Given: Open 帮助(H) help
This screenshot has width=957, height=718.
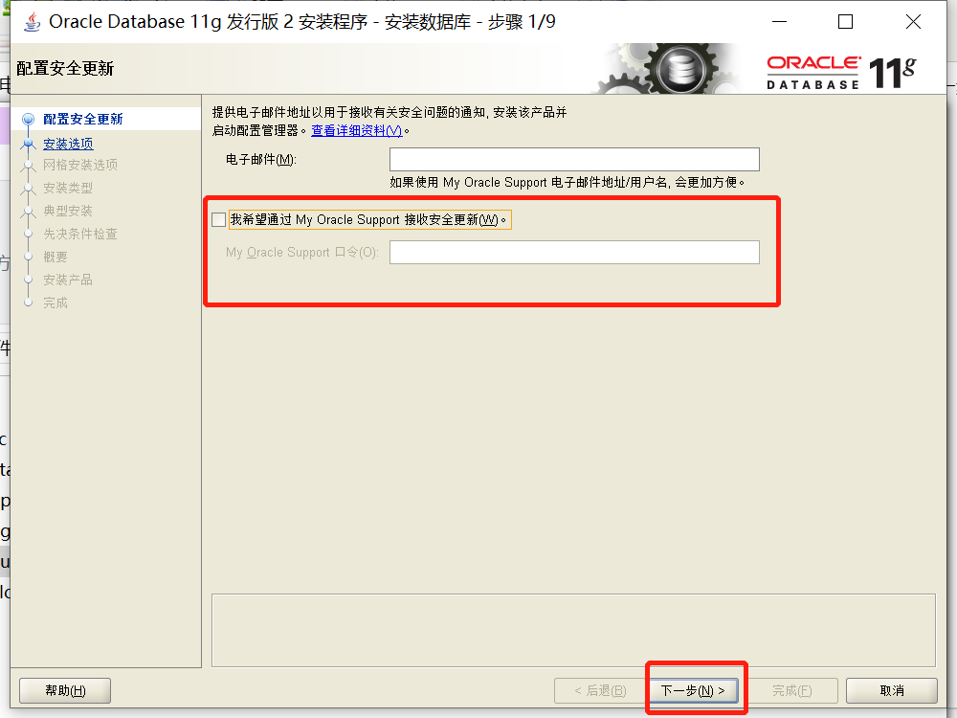Looking at the screenshot, I should coord(65,690).
